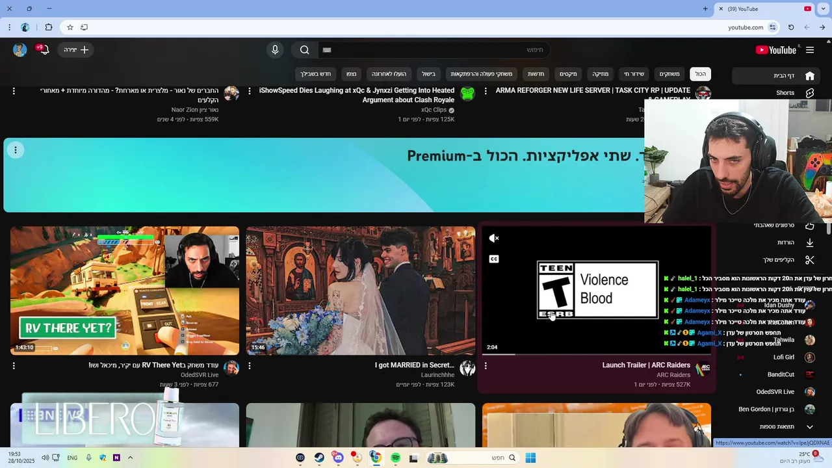Reload the page in browser toolbar
This screenshot has width=832, height=468.
pyautogui.click(x=791, y=27)
